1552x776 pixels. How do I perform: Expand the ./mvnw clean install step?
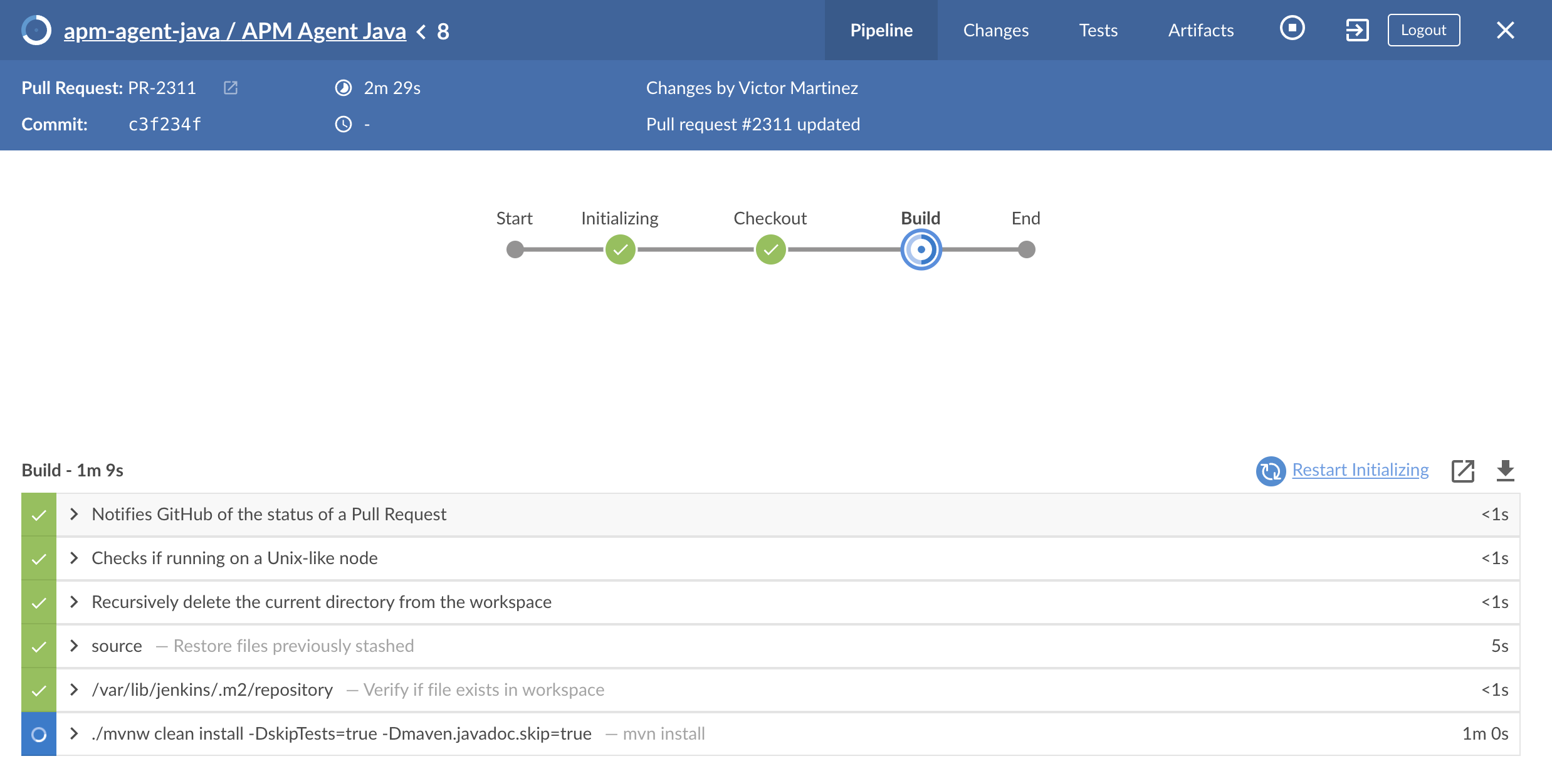pyautogui.click(x=74, y=734)
